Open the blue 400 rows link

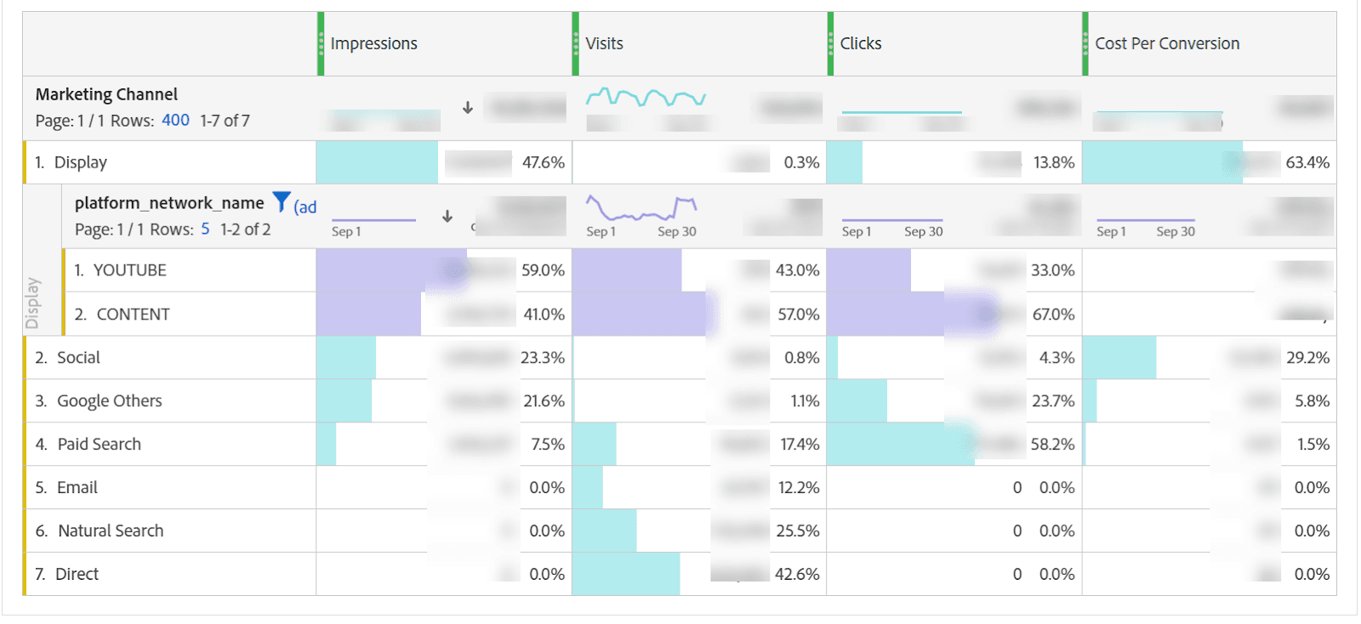175,120
